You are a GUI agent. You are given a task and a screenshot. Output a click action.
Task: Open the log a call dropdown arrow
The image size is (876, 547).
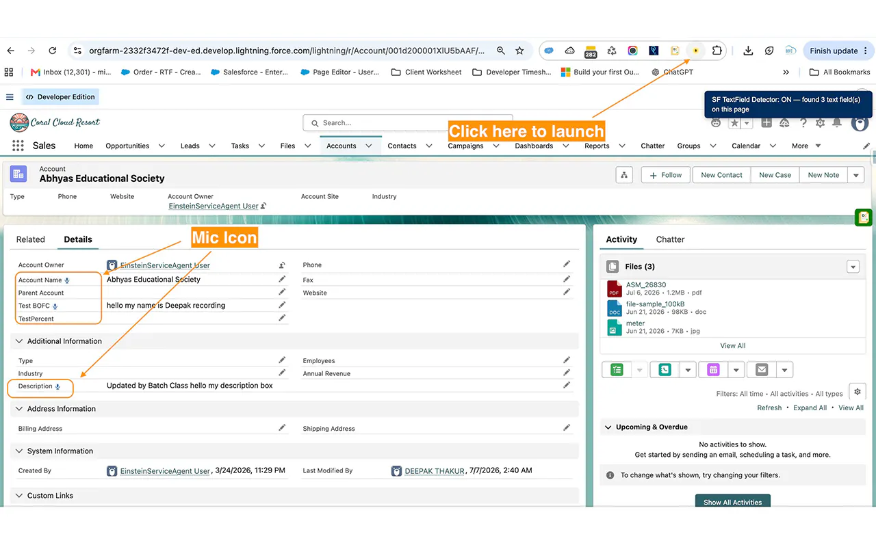688,370
